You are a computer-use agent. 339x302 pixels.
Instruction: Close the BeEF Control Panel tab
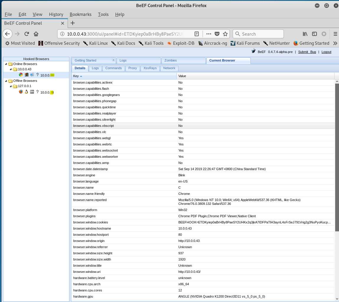pos(63,23)
